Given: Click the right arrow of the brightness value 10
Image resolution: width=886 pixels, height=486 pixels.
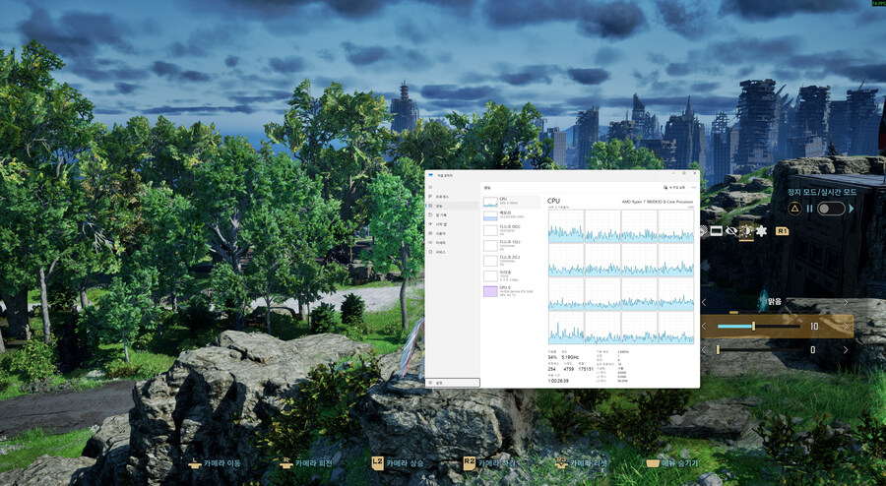Looking at the screenshot, I should (846, 326).
